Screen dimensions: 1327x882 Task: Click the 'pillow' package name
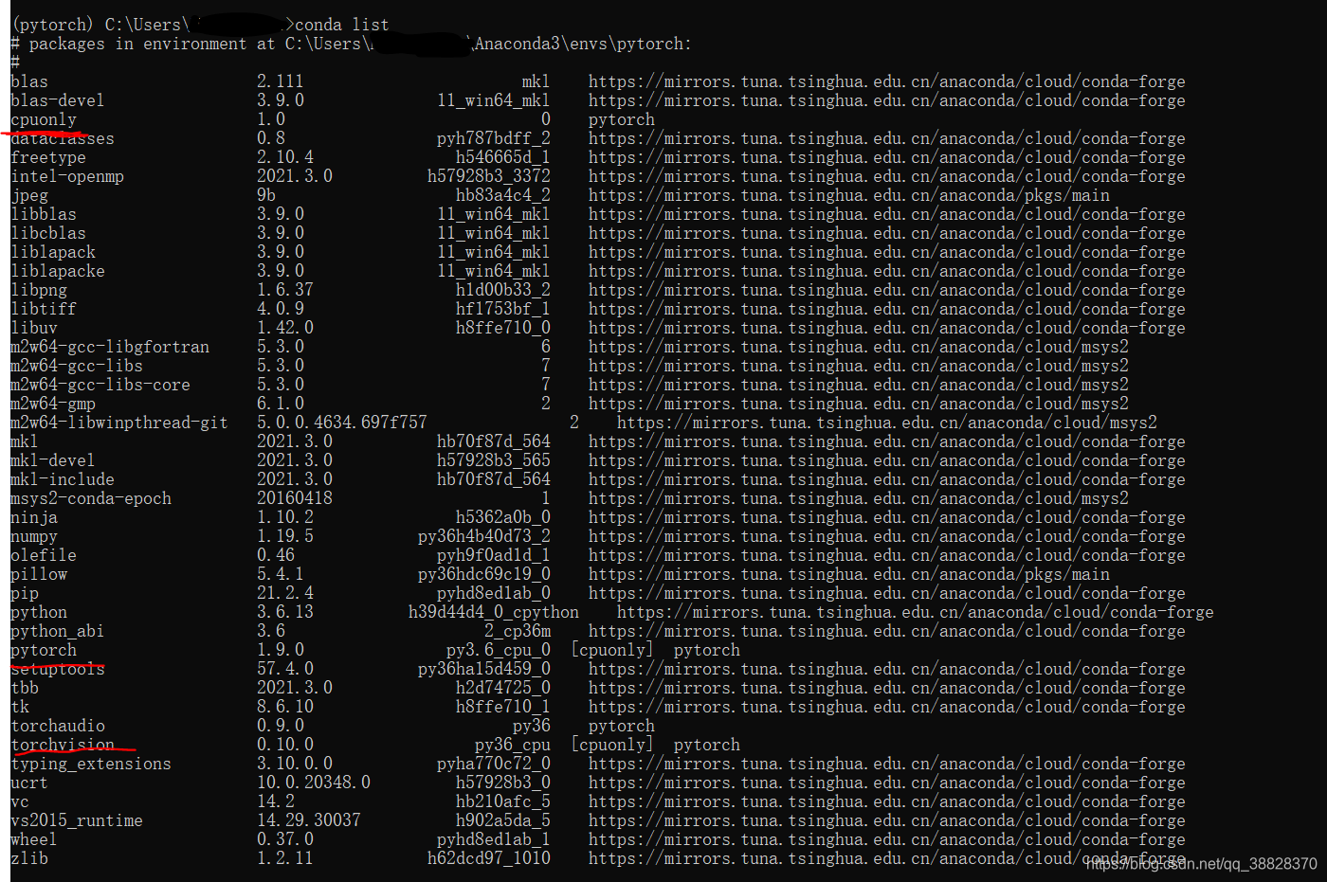(39, 574)
